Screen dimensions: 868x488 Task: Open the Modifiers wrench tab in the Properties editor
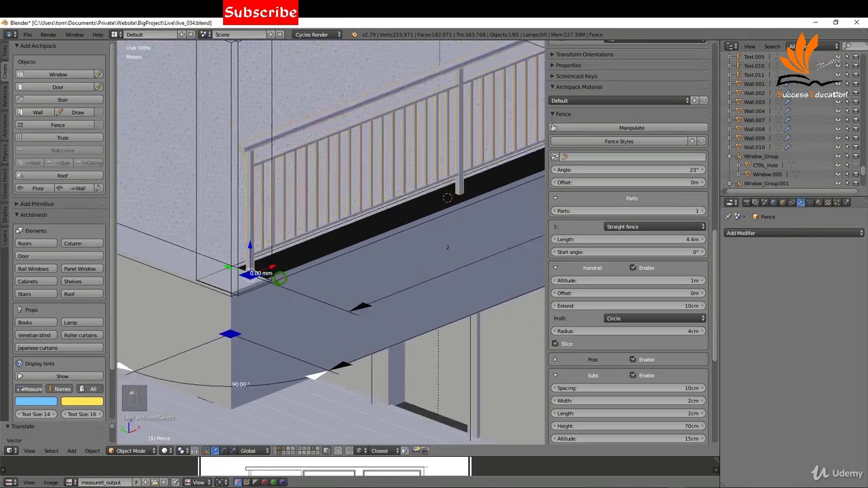point(800,202)
